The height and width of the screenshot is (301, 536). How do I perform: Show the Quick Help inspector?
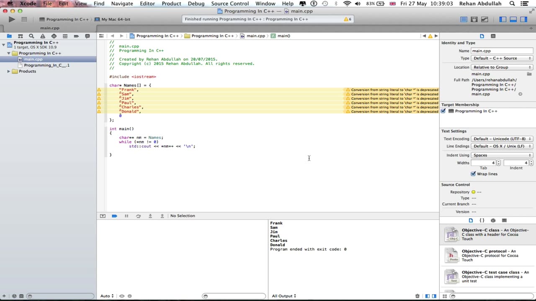tap(493, 36)
